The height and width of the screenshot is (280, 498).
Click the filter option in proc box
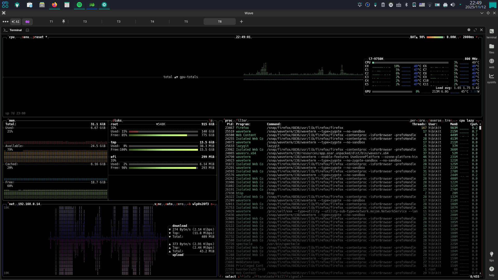click(x=241, y=121)
